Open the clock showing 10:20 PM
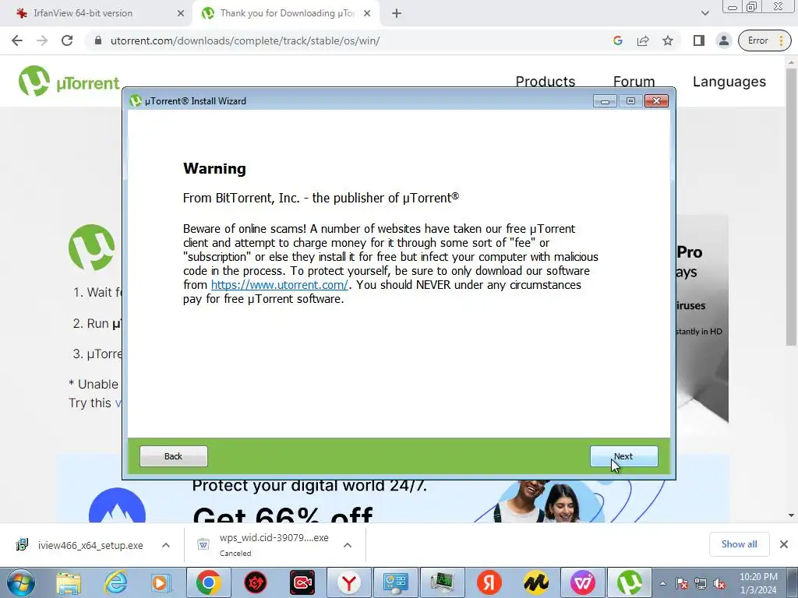 (x=758, y=583)
